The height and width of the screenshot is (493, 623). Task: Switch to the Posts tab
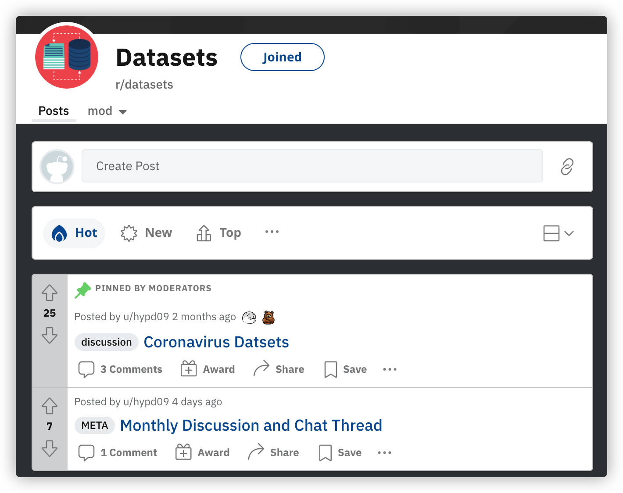click(x=54, y=111)
